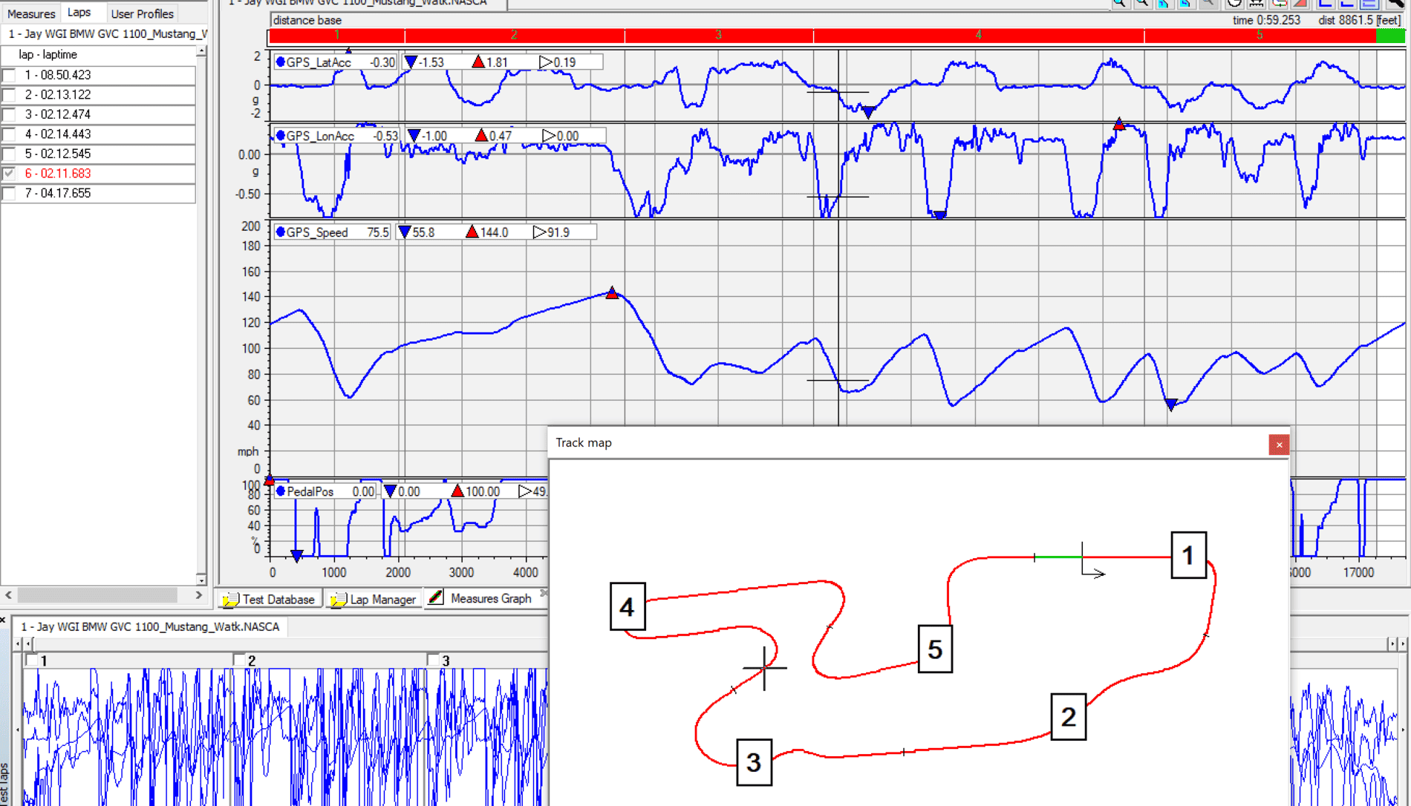Viewport: 1411px width, 806px height.
Task: Check lap 7 - 04.17.655 checkbox
Action: click(9, 193)
